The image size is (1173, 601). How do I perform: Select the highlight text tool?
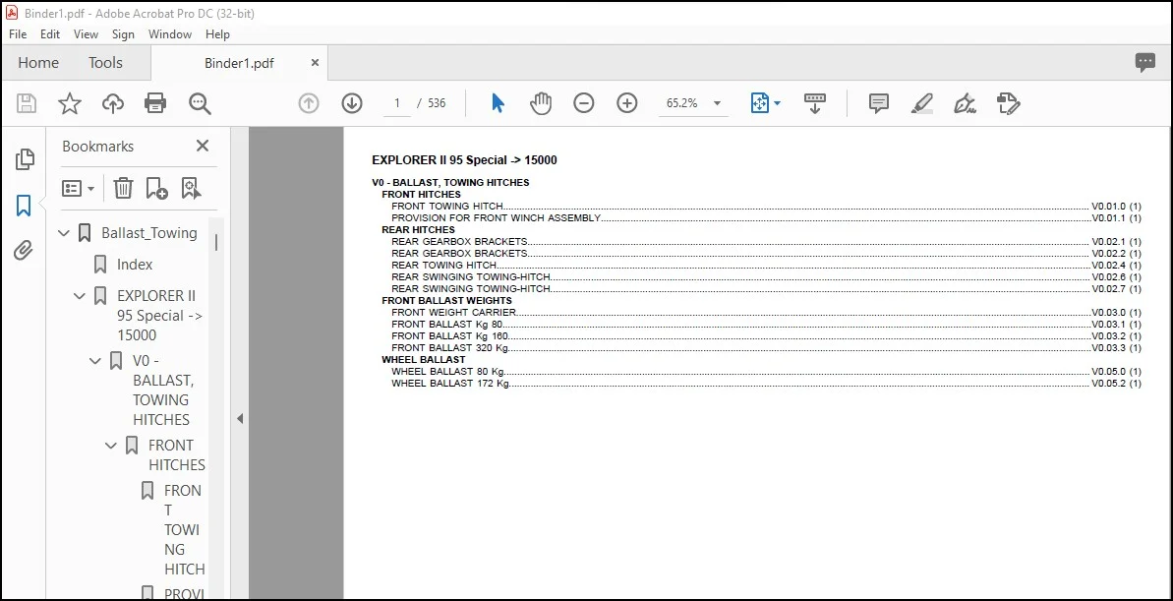(x=921, y=103)
